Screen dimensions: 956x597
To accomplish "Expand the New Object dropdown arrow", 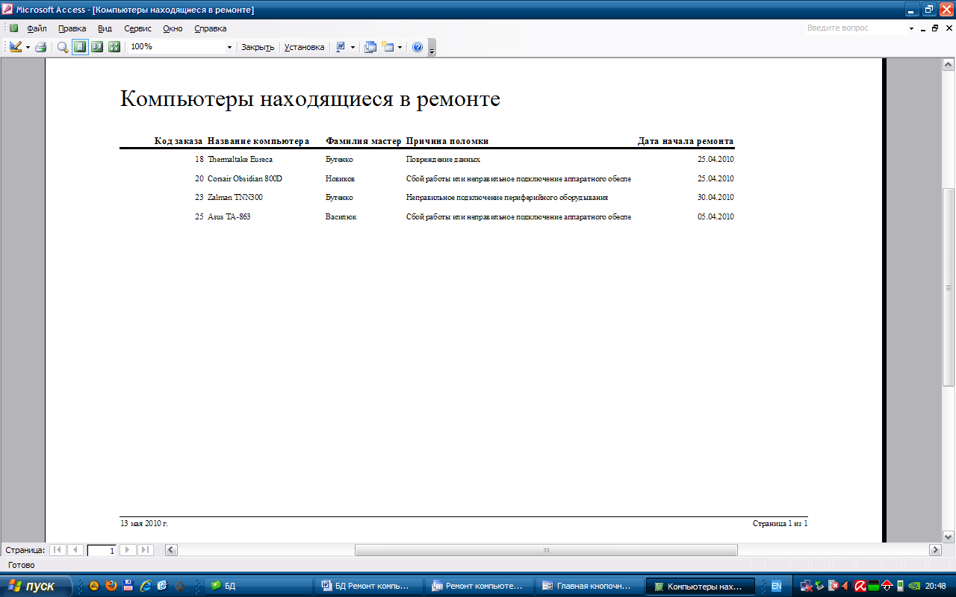I will coord(400,47).
